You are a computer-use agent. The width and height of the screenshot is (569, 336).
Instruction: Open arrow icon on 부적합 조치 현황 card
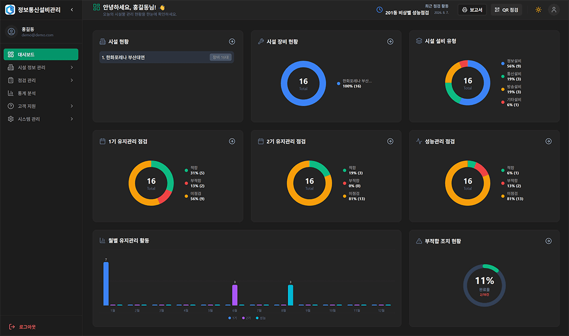(549, 241)
